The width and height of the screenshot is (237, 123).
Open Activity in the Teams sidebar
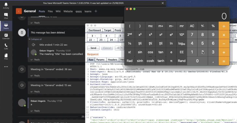(6, 6)
